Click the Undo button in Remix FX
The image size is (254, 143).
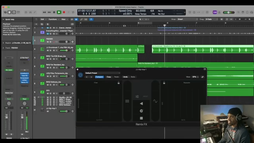125,77
